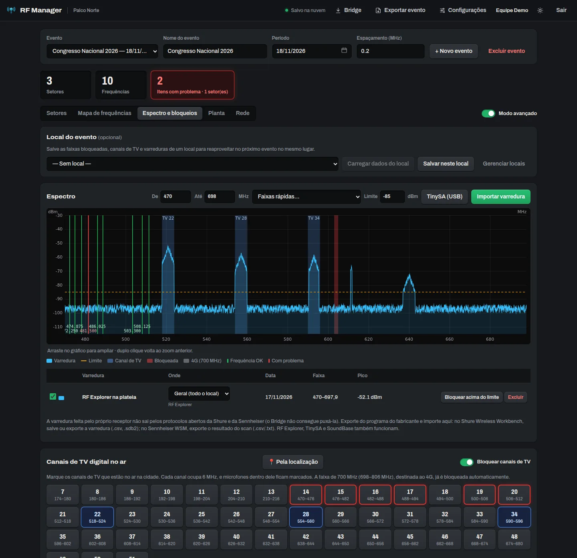
Task: Click the Espaçamento (MHz) input field
Action: pos(391,51)
